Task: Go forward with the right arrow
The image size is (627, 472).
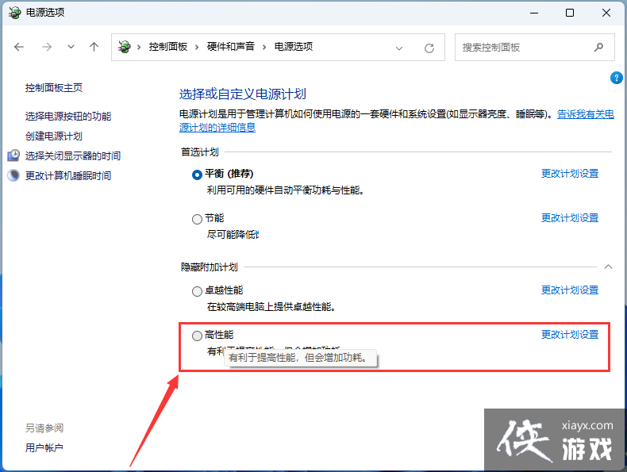Action: tap(47, 47)
